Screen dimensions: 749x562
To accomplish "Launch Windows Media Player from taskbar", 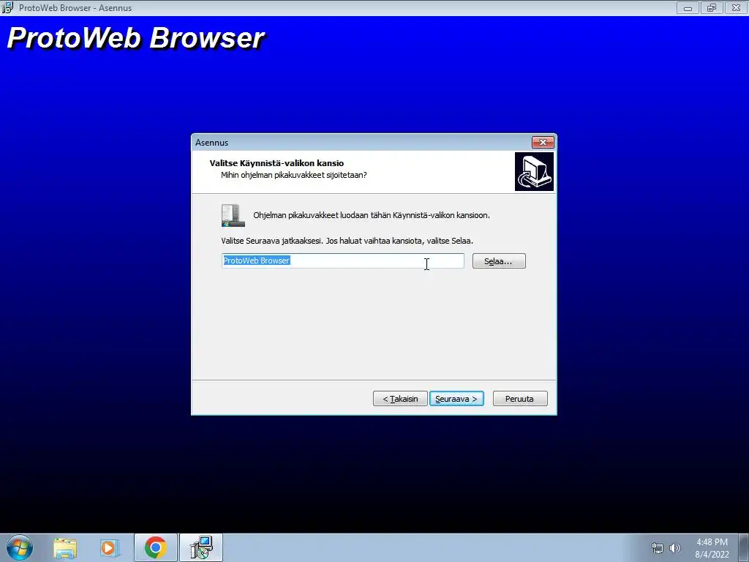I will [x=108, y=547].
